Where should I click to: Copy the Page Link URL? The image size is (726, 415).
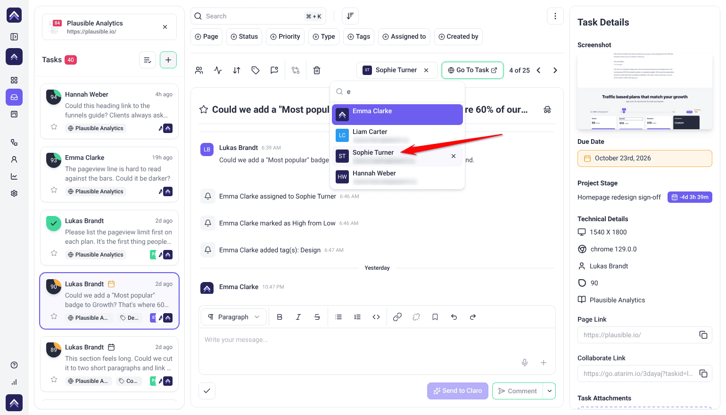(x=703, y=335)
